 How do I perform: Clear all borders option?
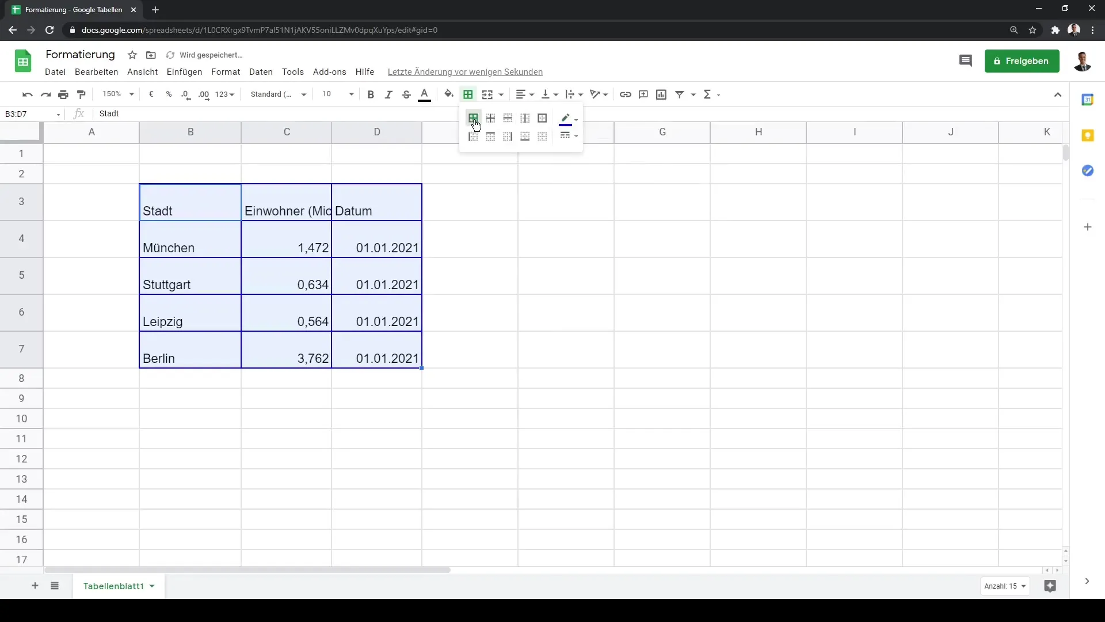tap(542, 136)
